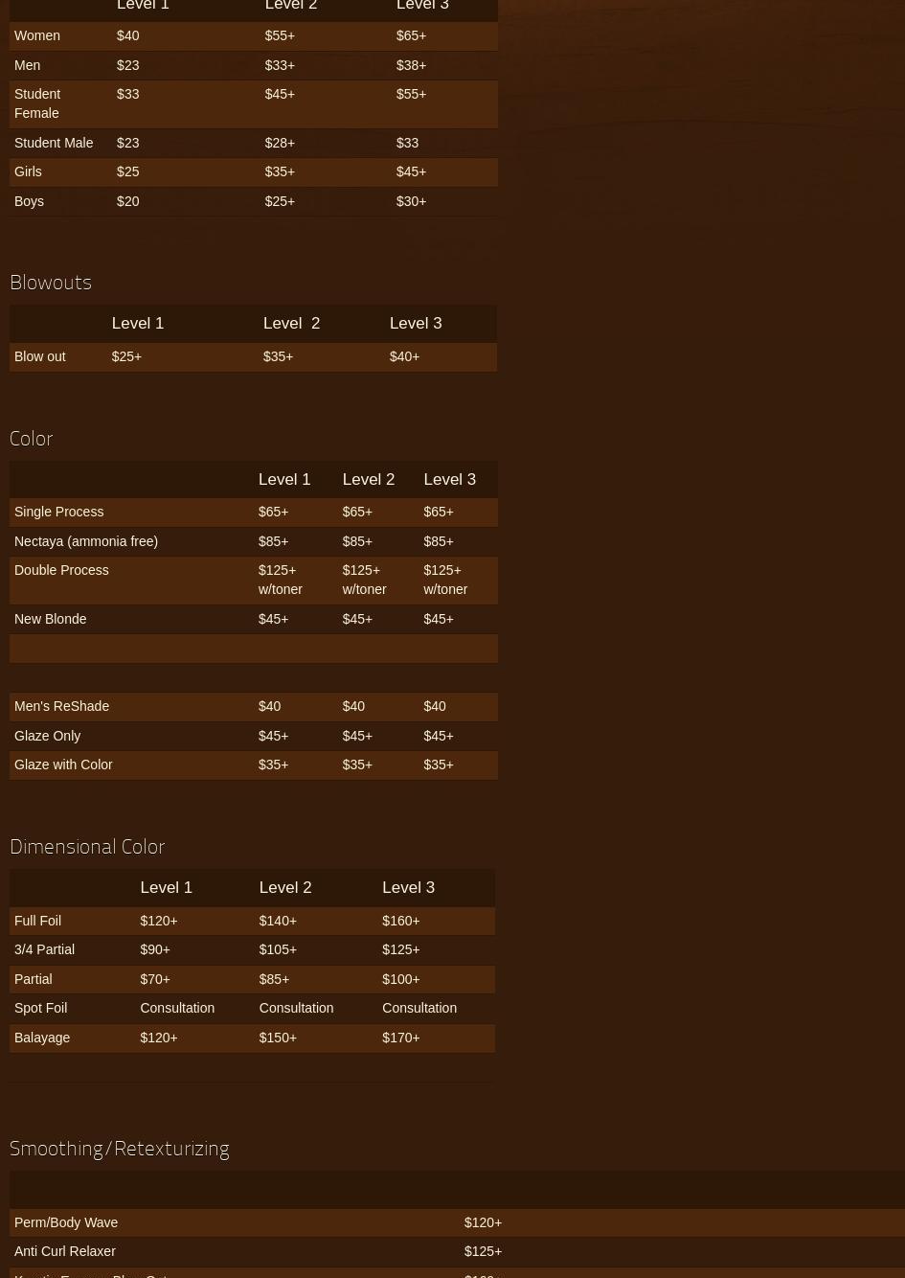Click Level 3 header in Dimensional Color table
905x1278 pixels.
click(408, 887)
